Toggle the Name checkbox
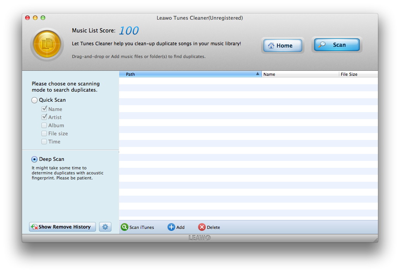Image resolution: width=400 pixels, height=273 pixels. point(44,109)
